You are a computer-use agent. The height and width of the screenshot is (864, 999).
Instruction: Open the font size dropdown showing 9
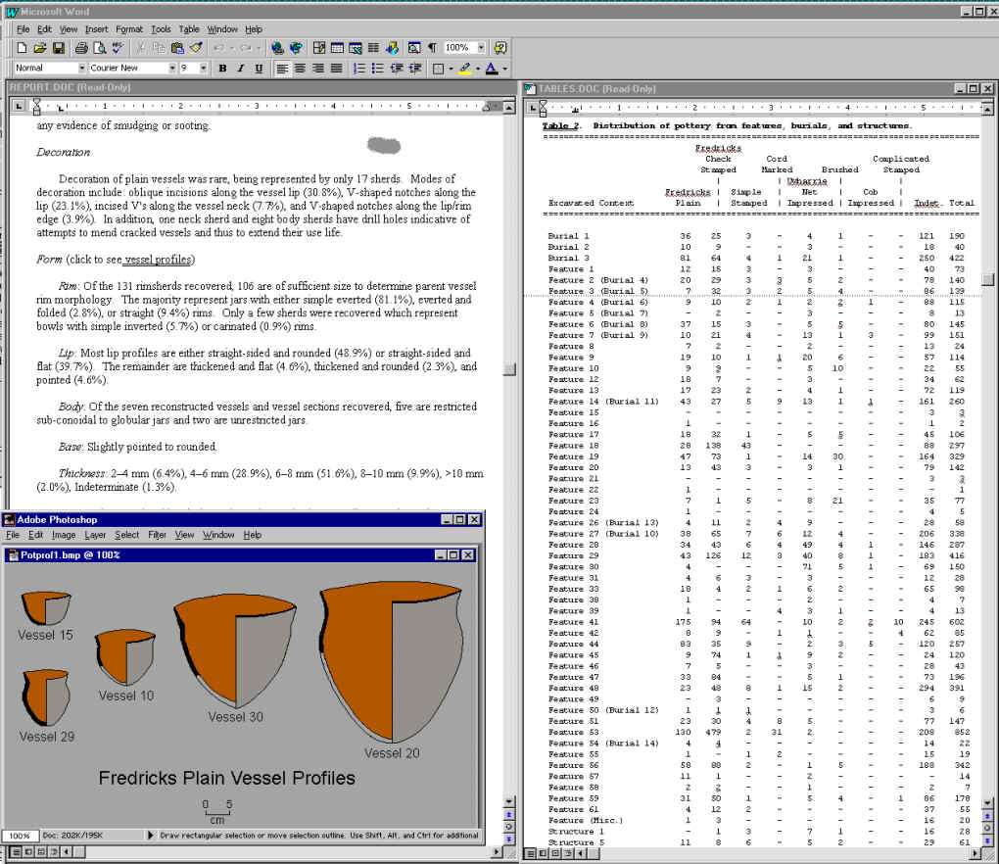pyautogui.click(x=204, y=69)
